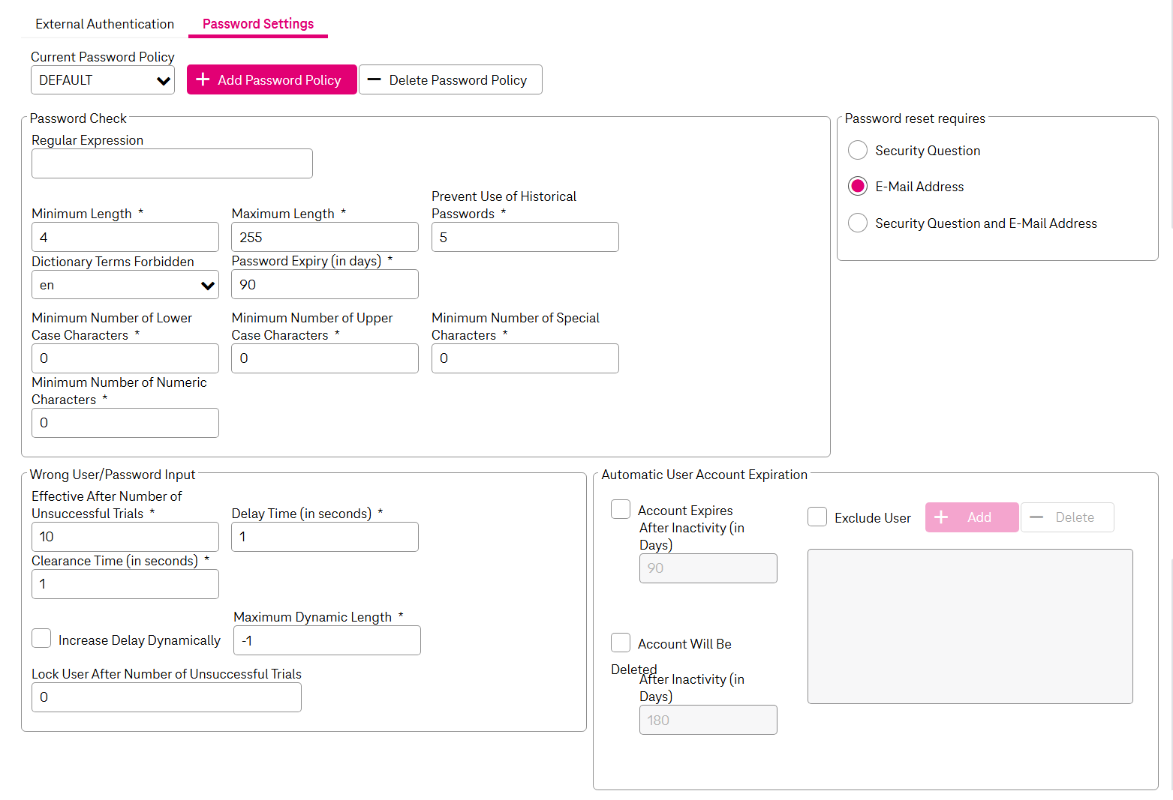Click the chevron icon of Current Password Policy
1173x800 pixels.
163,81
